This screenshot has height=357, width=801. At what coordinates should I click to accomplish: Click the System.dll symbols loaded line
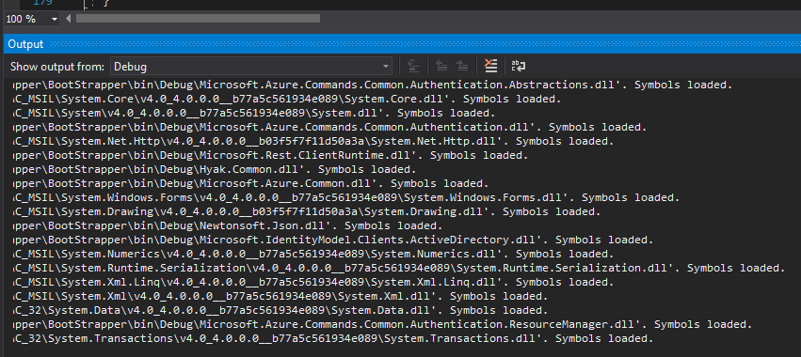(x=253, y=113)
